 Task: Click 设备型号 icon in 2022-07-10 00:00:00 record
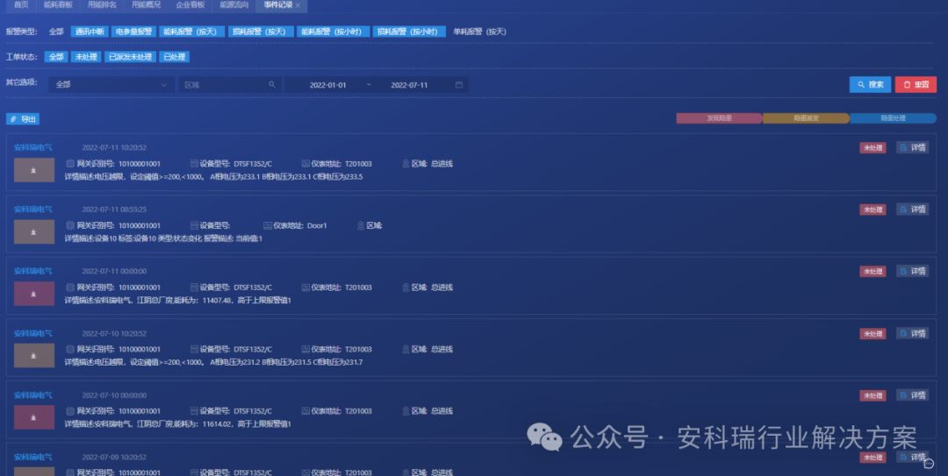pyautogui.click(x=194, y=411)
